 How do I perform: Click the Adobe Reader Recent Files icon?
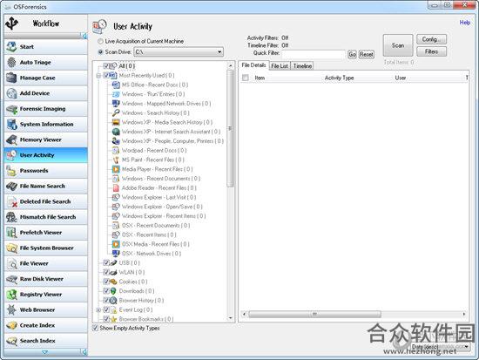coord(116,187)
